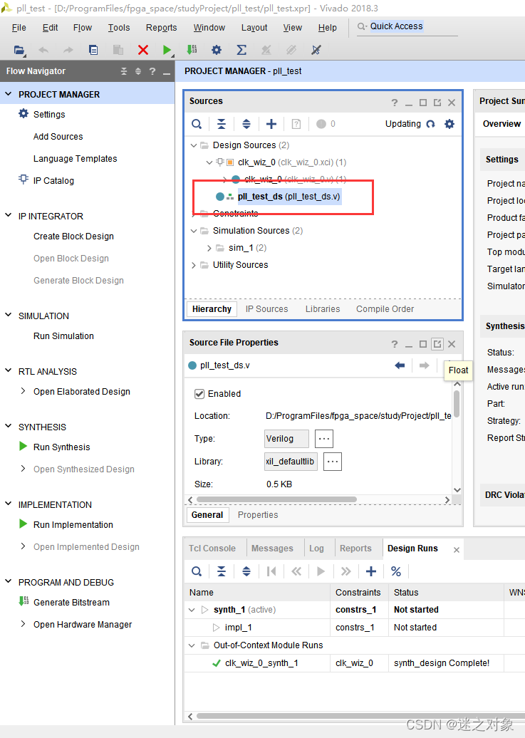This screenshot has width=525, height=738.
Task: Switch to Properties tab in file properties
Action: (258, 515)
